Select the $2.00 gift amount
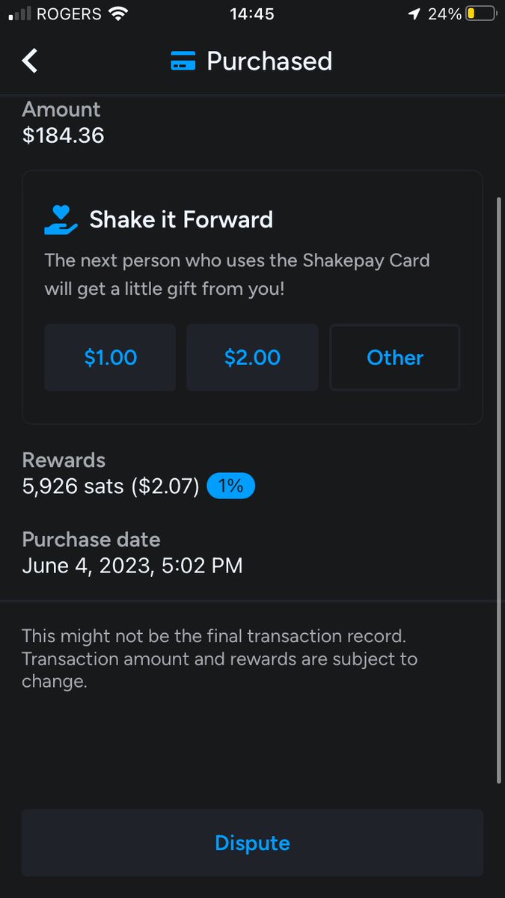The image size is (505, 898). pyautogui.click(x=252, y=358)
